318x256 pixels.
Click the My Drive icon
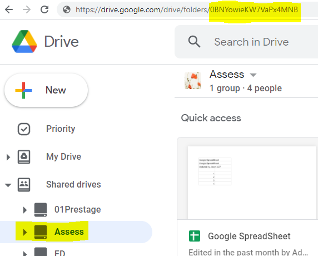24,157
